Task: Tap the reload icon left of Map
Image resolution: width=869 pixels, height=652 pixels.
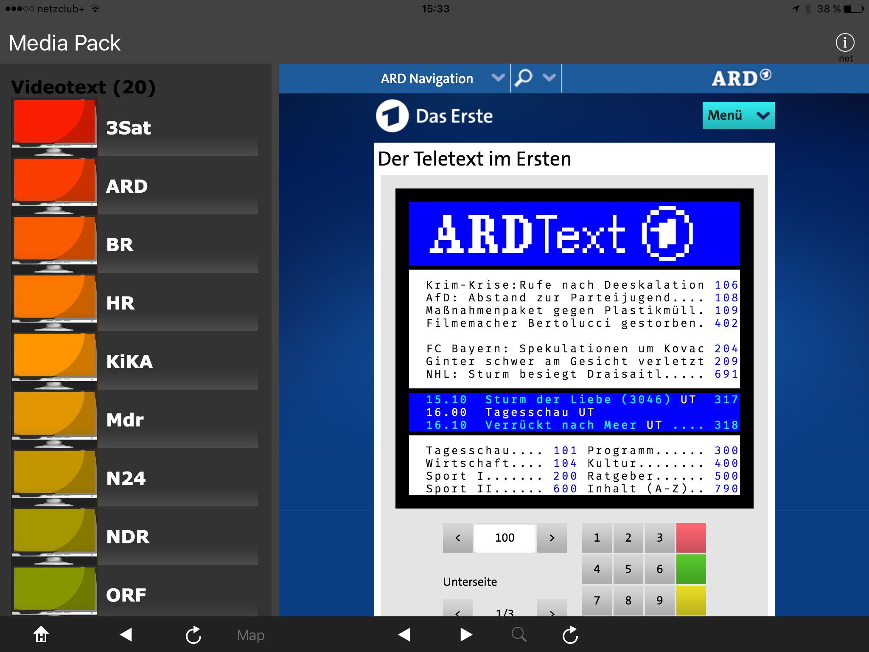Action: coord(193,635)
